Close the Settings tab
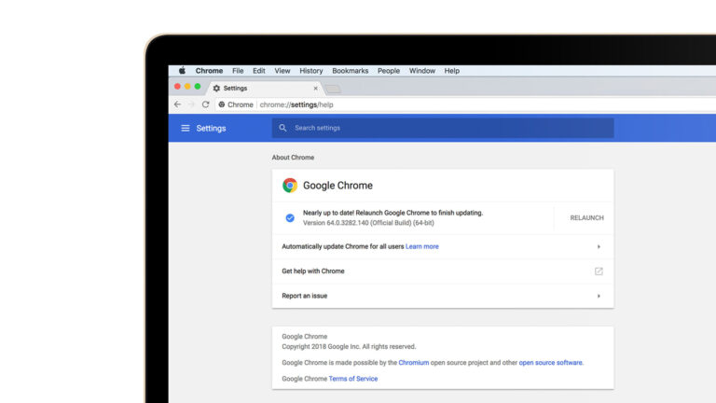The height and width of the screenshot is (403, 716). (315, 89)
